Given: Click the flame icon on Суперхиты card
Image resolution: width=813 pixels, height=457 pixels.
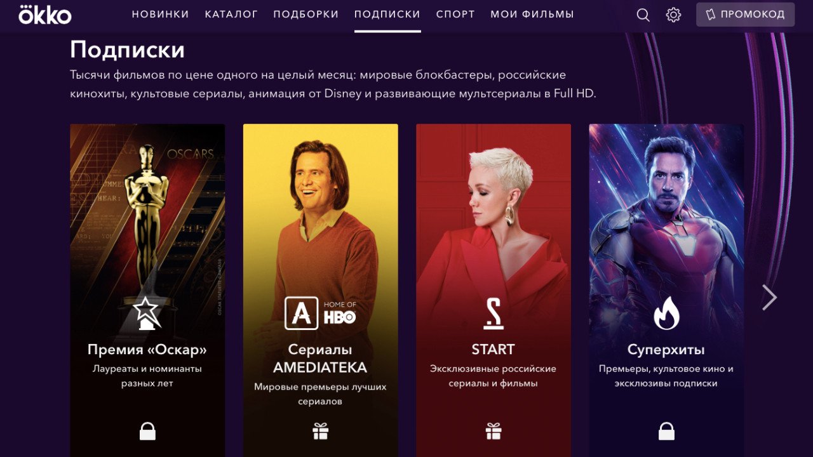Looking at the screenshot, I should point(666,314).
